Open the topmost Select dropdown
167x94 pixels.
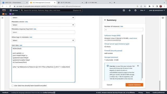point(43,17)
